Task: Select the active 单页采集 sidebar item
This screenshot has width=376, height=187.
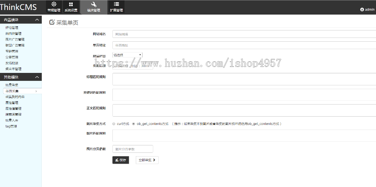Action: tap(22, 91)
